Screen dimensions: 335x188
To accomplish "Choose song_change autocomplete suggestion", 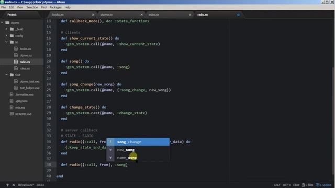I will (x=138, y=142).
